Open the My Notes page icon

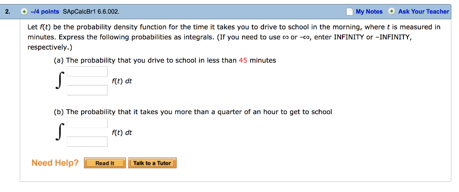pyautogui.click(x=349, y=12)
